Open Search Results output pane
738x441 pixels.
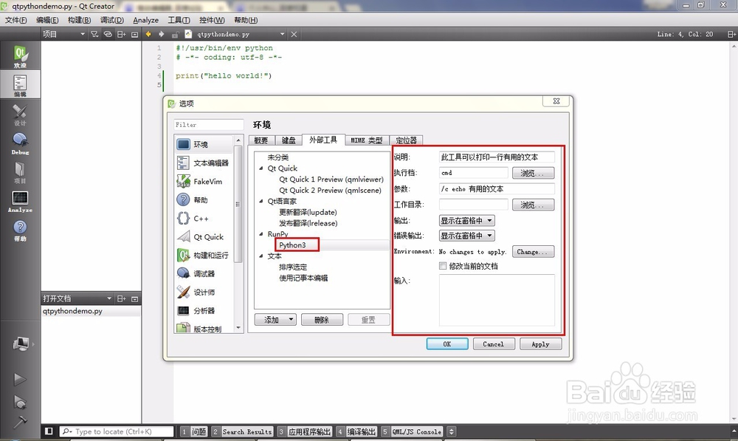[242, 431]
